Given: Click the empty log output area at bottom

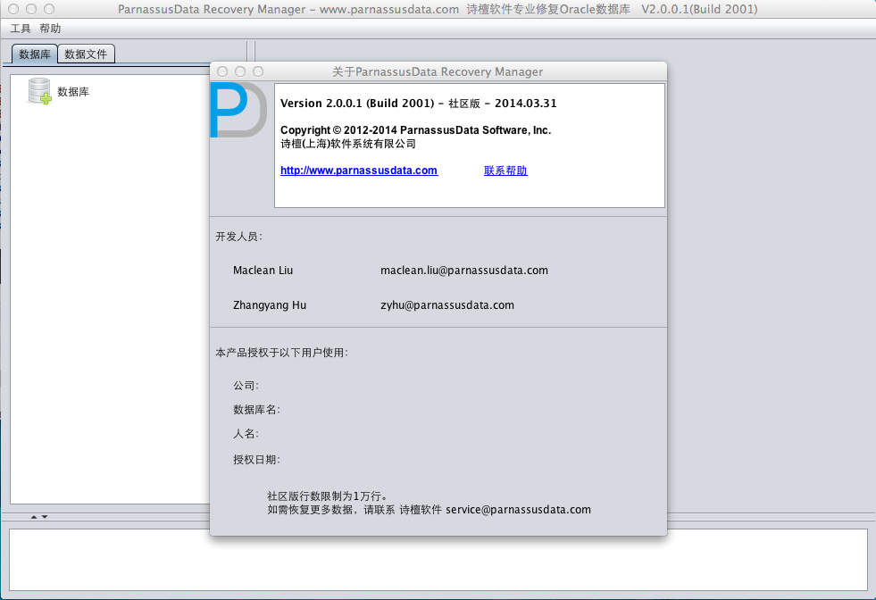Looking at the screenshot, I should (438, 559).
